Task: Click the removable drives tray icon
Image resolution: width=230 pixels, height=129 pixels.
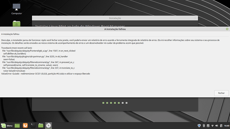Action: pyautogui.click(x=208, y=126)
